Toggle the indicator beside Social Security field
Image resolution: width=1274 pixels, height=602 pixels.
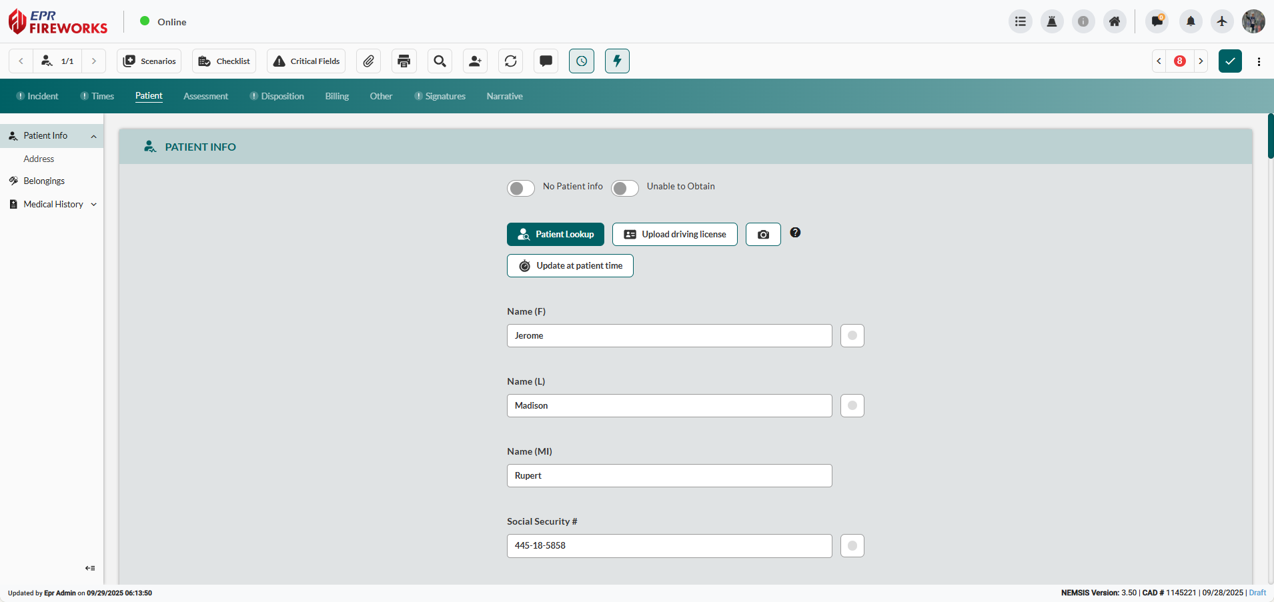pos(852,546)
